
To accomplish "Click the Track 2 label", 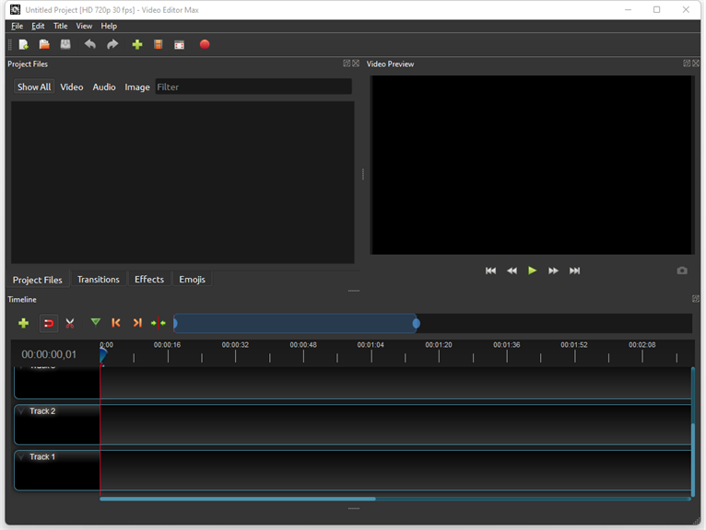I will pyautogui.click(x=42, y=411).
